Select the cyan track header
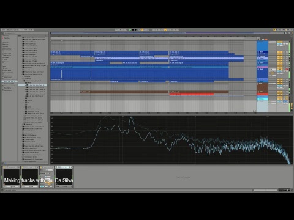The height and width of the screenshot is (220, 294). tap(262, 99)
